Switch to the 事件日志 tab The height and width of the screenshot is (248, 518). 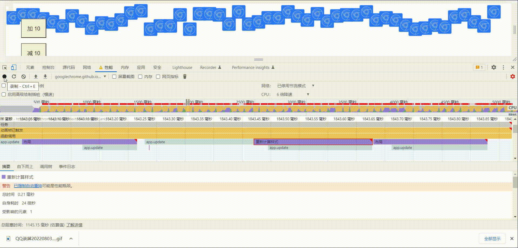pyautogui.click(x=67, y=167)
